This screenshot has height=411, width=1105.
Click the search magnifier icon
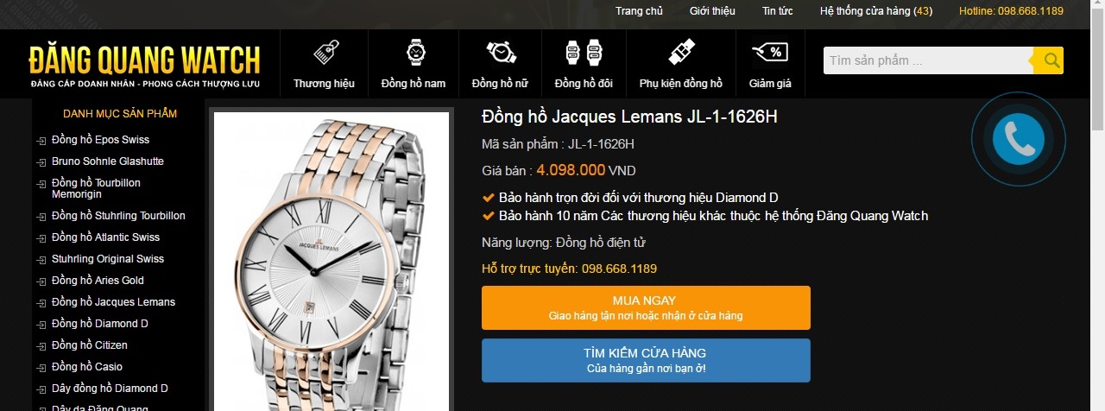(x=1051, y=60)
